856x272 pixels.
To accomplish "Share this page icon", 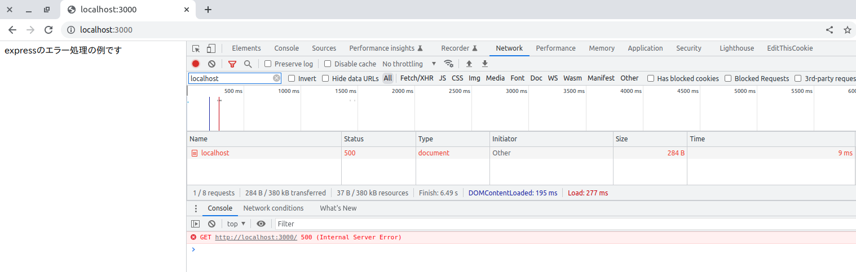I will [x=829, y=30].
